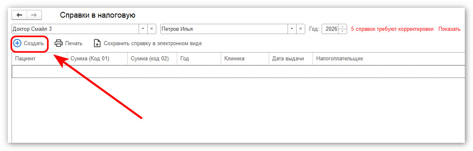Viewport: 473px width, 151px height.
Task: Click the Печать button label
Action: click(73, 43)
